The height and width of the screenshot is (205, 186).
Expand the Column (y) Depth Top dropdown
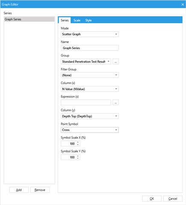[x=90, y=116]
